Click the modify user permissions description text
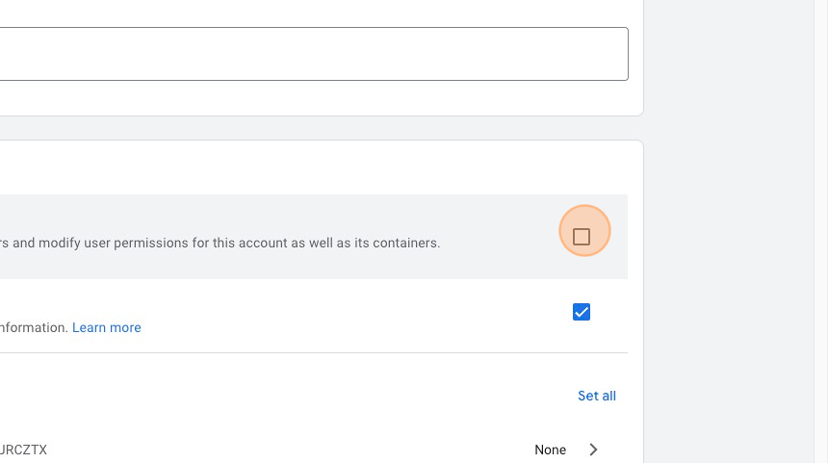828x463 pixels. coord(220,243)
